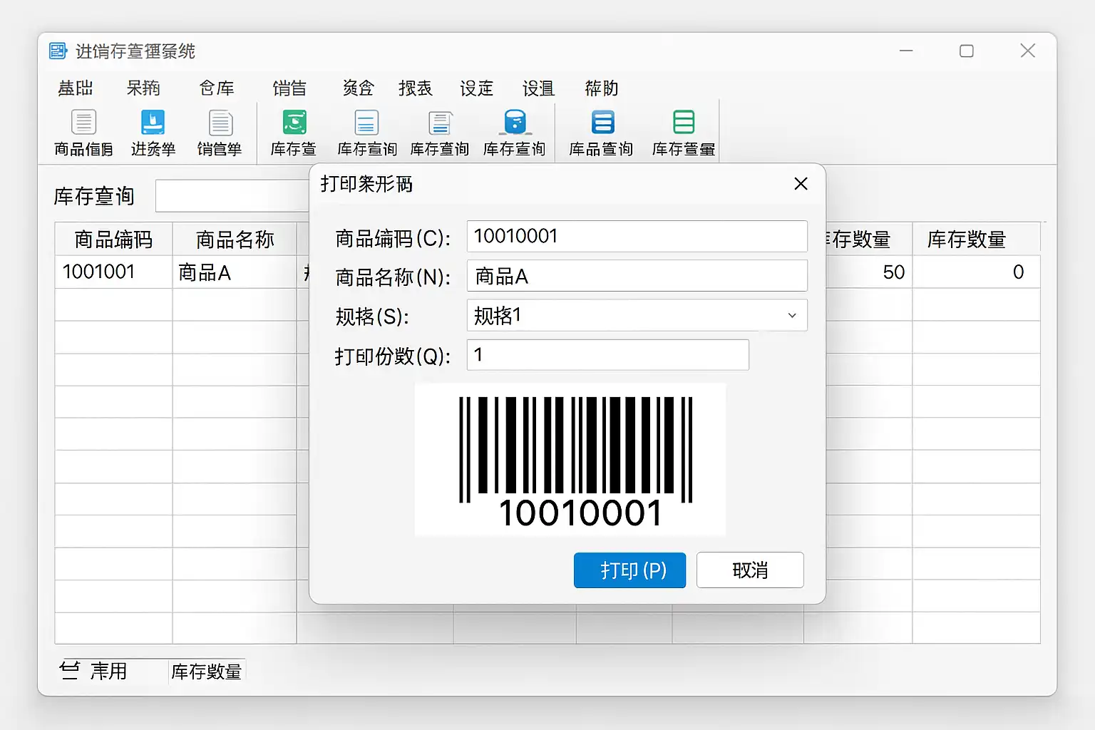This screenshot has height=730, width=1095.
Task: Click the blue database 库存查询 icon
Action: [514, 123]
